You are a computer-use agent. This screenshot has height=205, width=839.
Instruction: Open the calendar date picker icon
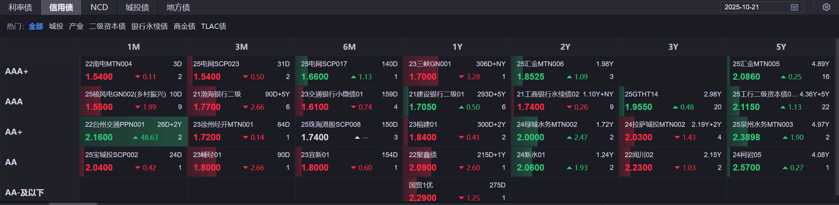pos(794,7)
